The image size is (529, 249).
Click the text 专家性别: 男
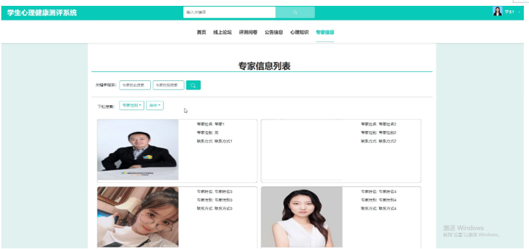(207, 132)
